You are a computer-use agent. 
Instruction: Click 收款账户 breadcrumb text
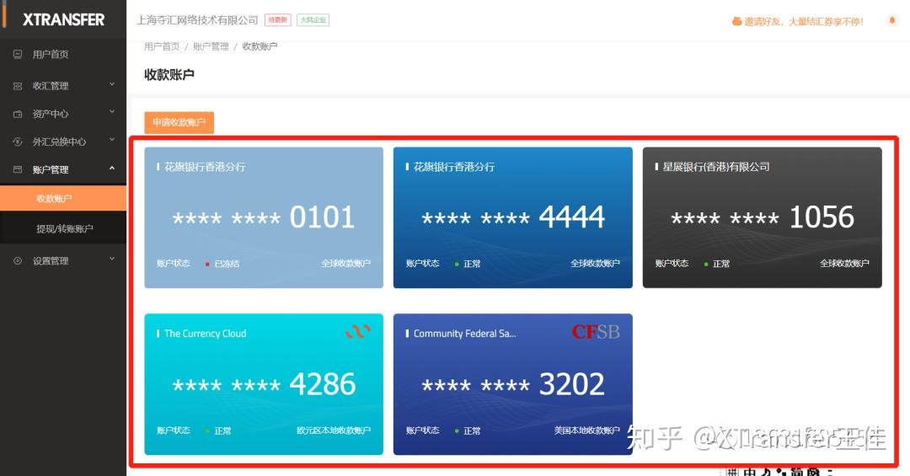pos(260,46)
